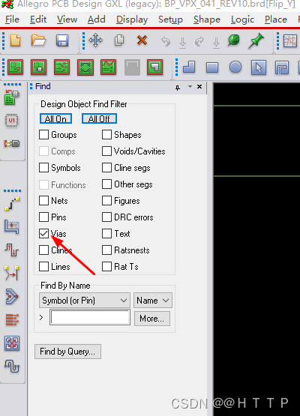Click the fifth green waveform mode icon
The height and width of the screenshot is (416, 300).
[108, 67]
